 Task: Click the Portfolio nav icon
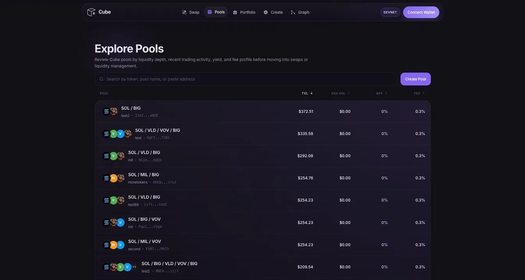click(x=235, y=12)
